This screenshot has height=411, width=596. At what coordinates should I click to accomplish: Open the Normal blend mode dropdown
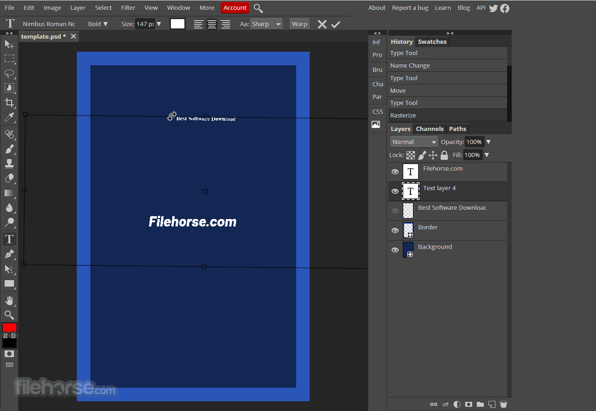[414, 142]
